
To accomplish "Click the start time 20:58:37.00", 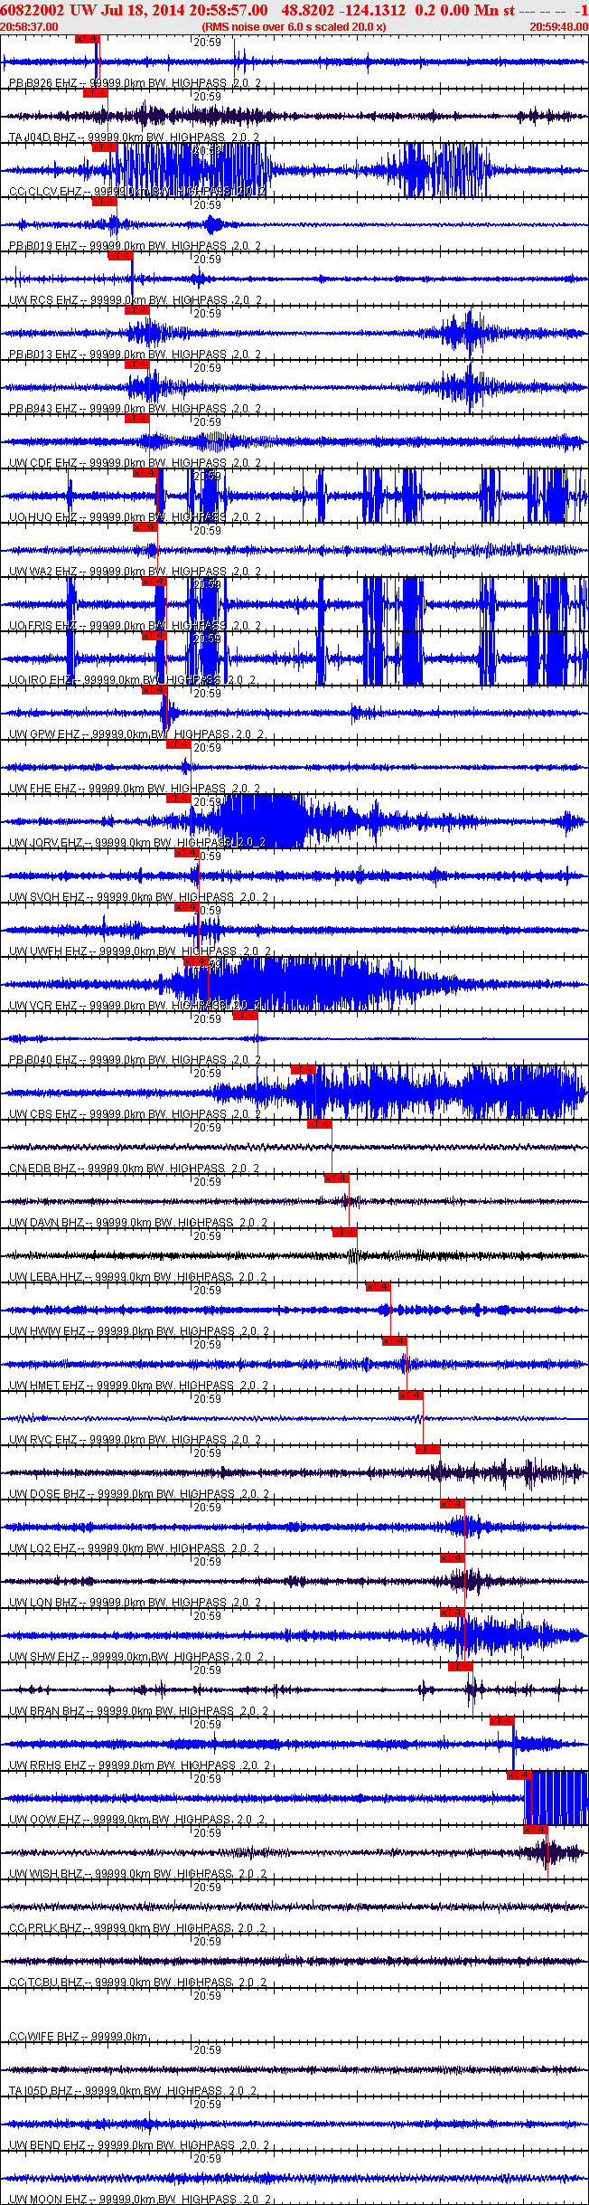I will tap(29, 26).
